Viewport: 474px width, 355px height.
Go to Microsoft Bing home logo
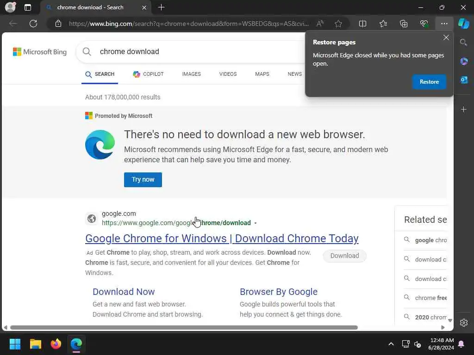[40, 52]
